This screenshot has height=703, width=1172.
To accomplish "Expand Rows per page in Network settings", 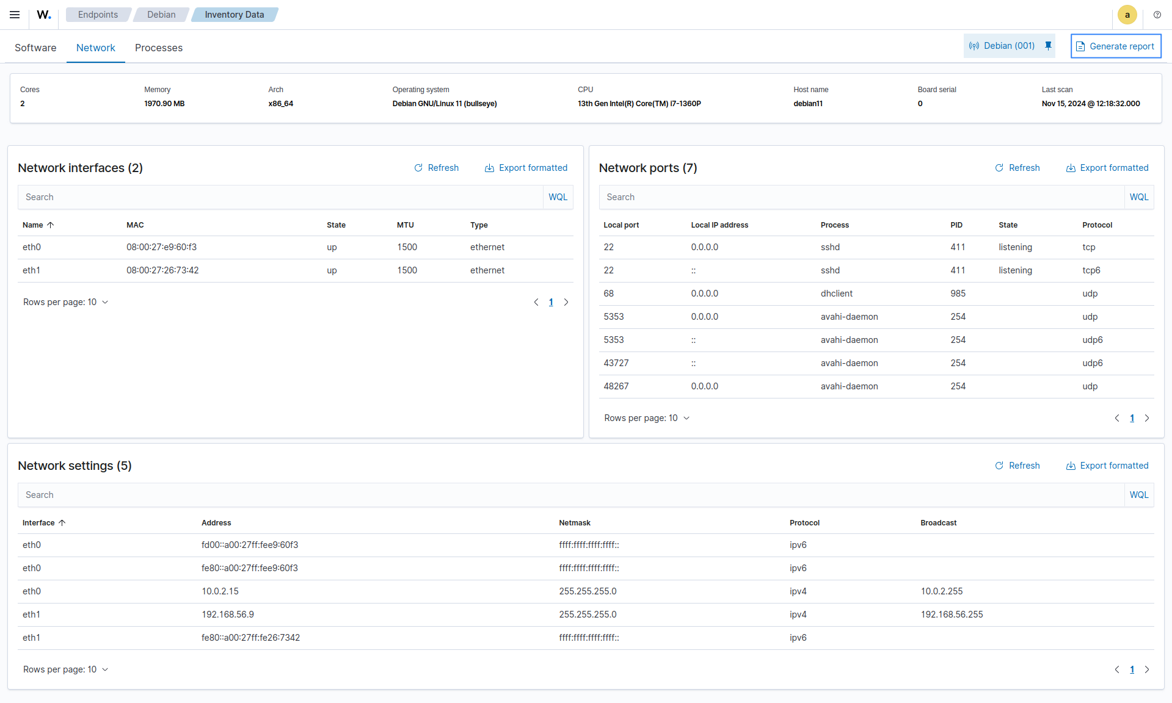I will tap(66, 669).
